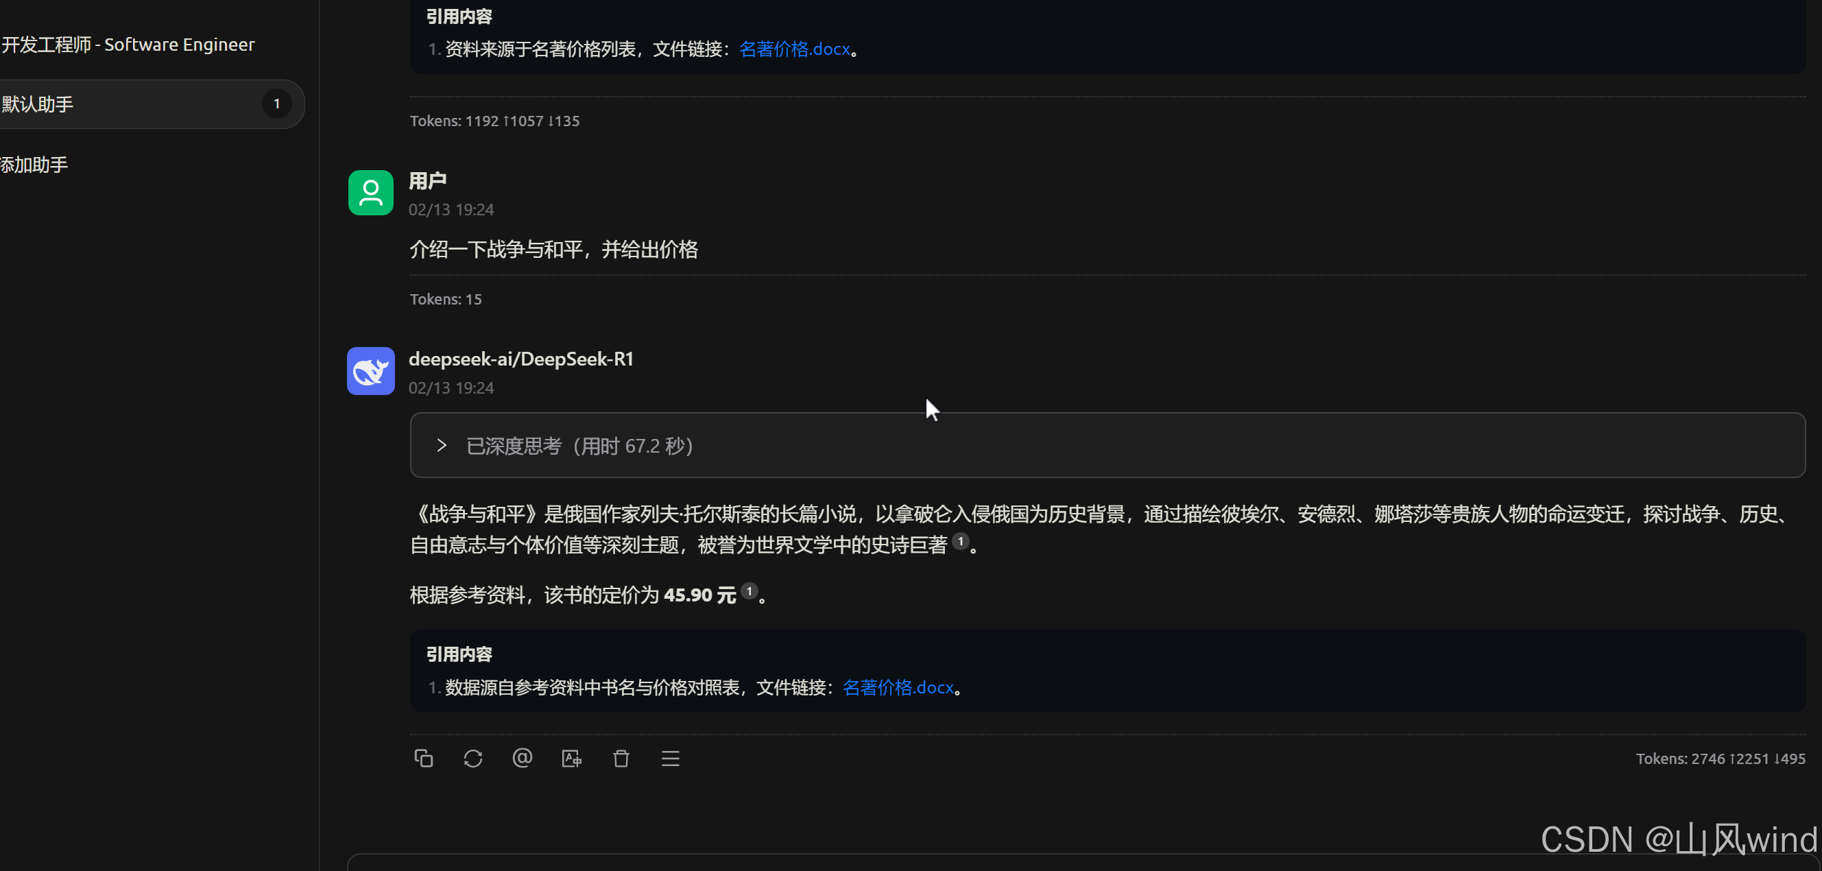Select the 默认助手 assistant item

tap(152, 104)
